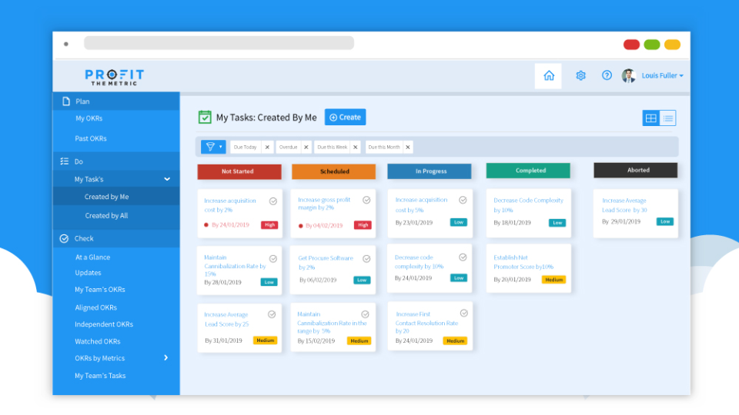The image size is (739, 415).
Task: Click the In Progress column header
Action: (430, 171)
